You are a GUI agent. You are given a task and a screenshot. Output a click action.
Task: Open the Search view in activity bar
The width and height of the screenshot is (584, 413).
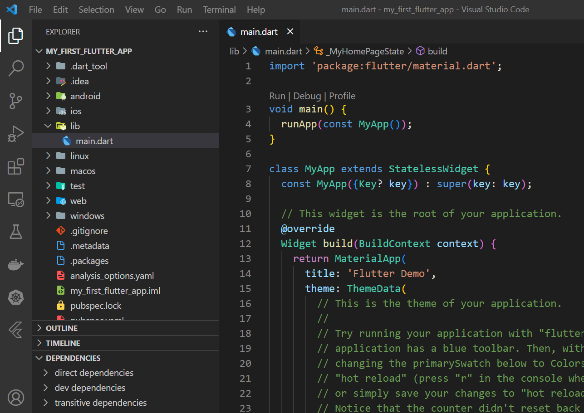(x=16, y=68)
